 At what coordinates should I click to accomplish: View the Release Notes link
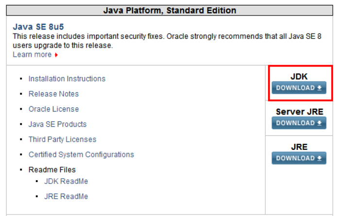tap(53, 94)
